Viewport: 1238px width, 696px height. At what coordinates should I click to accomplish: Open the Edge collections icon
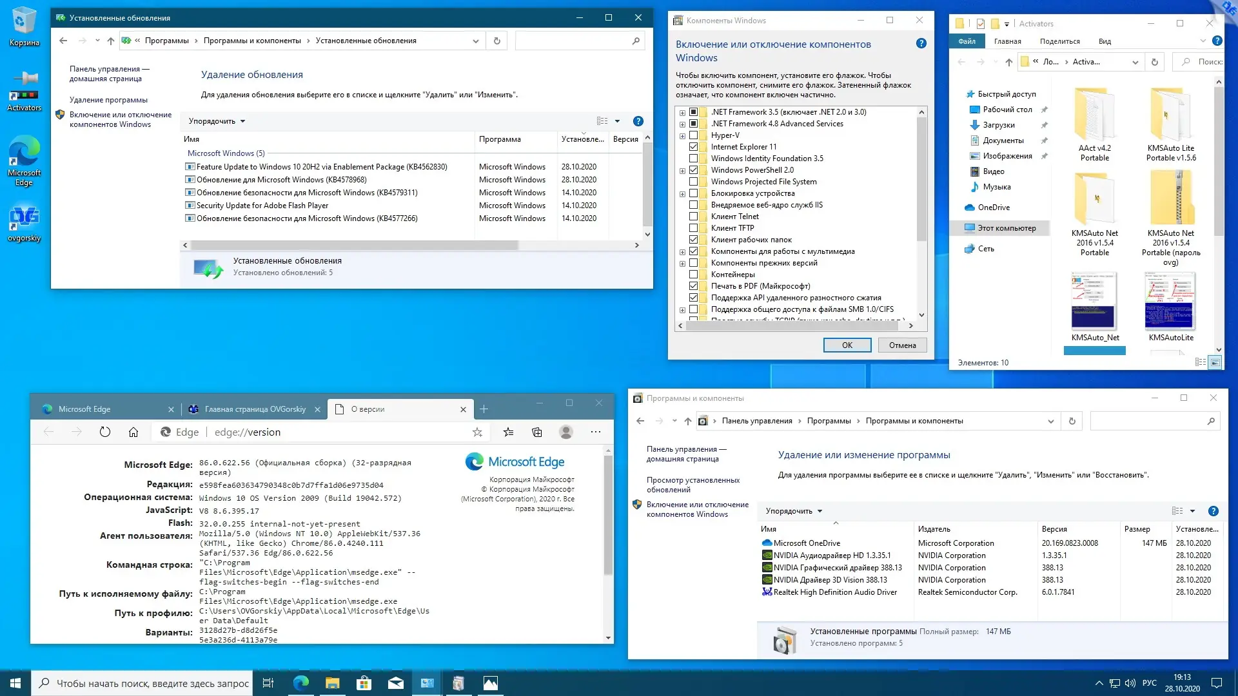[537, 432]
